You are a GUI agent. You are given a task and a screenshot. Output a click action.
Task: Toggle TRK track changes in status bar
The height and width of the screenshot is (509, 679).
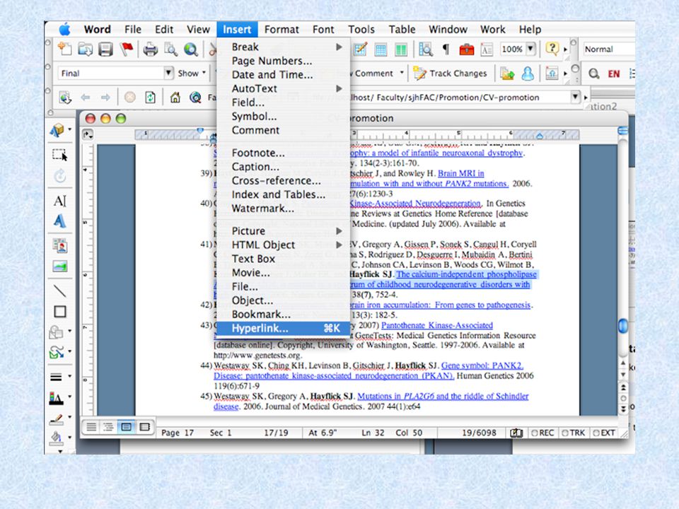tap(573, 433)
